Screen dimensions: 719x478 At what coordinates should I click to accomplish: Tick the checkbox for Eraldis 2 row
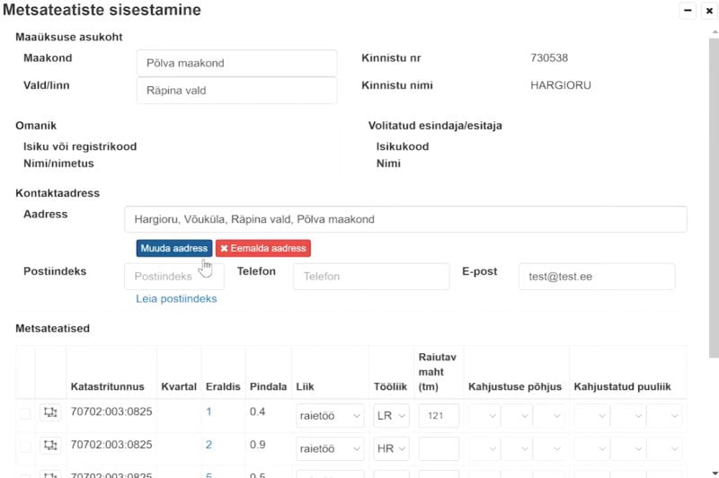tap(25, 447)
